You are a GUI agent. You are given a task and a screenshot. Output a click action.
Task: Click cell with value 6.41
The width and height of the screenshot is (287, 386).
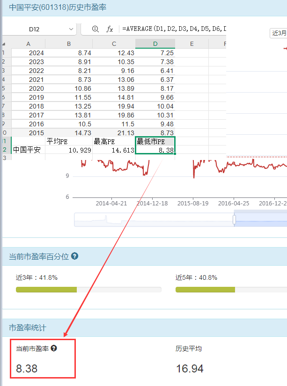155,71
